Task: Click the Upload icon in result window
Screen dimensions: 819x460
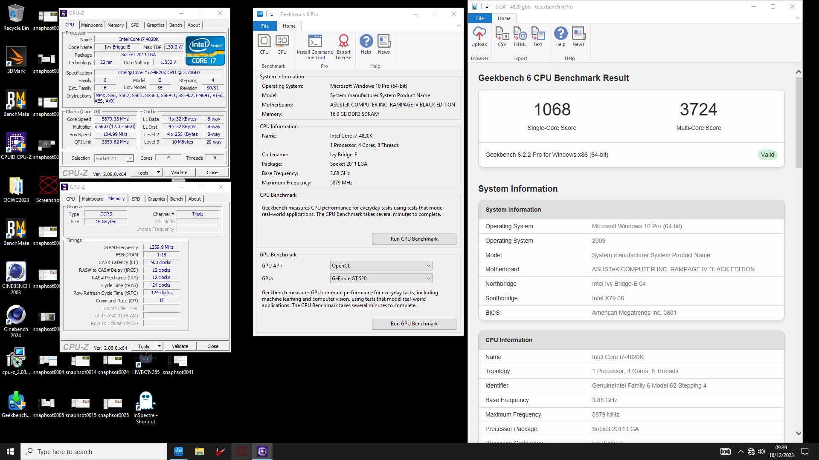Action: (x=479, y=37)
